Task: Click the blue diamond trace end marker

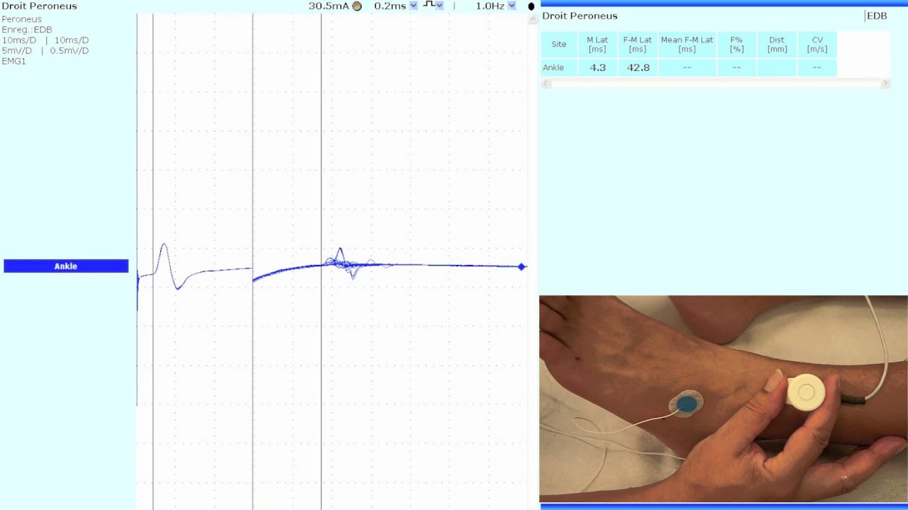Action: pyautogui.click(x=522, y=266)
